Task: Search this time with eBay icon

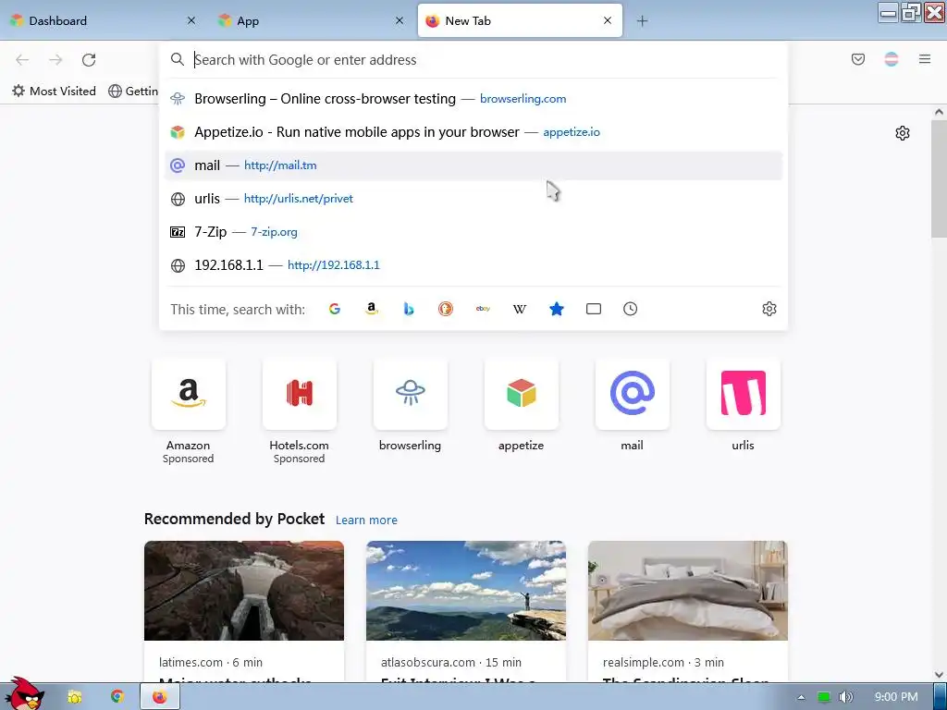Action: (483, 309)
